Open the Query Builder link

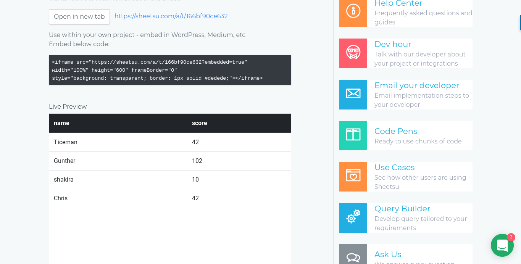[402, 209]
